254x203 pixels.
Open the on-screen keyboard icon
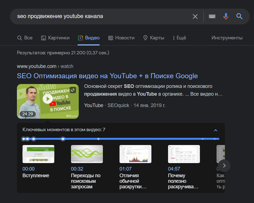212,16
